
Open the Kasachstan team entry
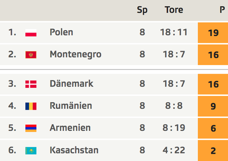click(x=74, y=150)
